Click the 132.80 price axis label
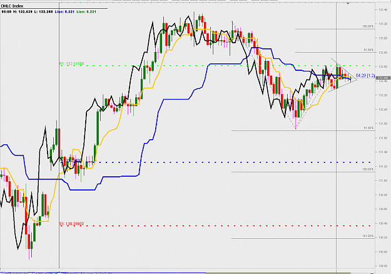 point(383,53)
